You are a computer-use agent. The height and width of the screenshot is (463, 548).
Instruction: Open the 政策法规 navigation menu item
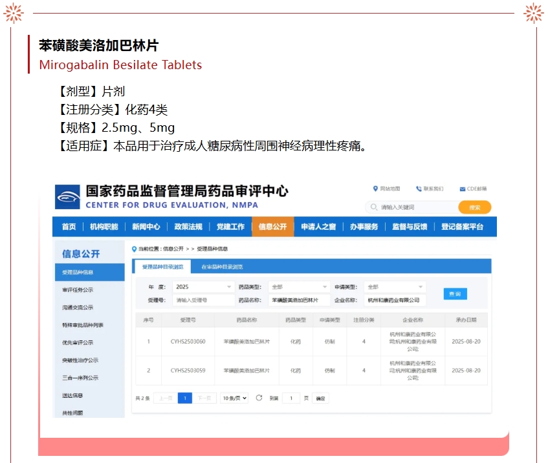coord(188,227)
